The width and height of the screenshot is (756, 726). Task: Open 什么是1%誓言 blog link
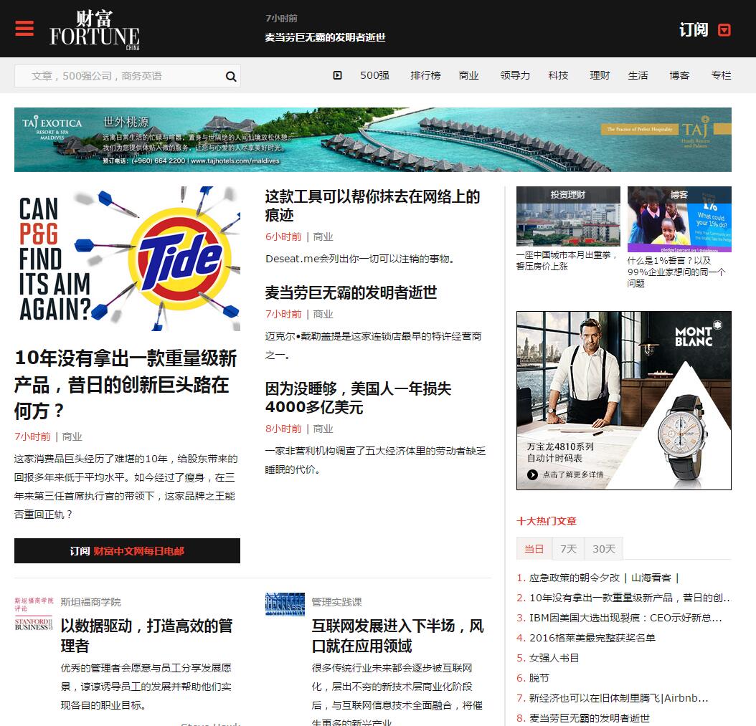coord(676,272)
